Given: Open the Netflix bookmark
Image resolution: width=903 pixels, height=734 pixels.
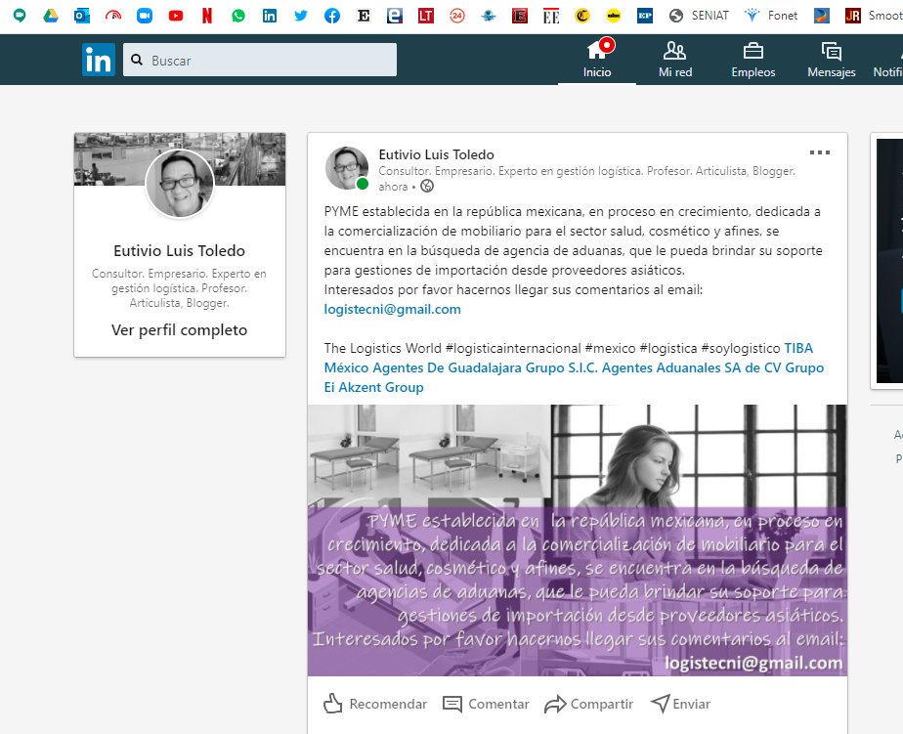Looking at the screenshot, I should 207,16.
